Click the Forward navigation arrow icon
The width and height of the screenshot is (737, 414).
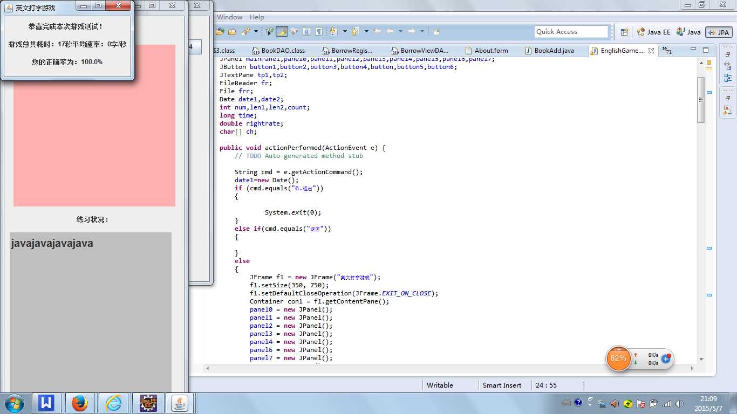(x=412, y=31)
